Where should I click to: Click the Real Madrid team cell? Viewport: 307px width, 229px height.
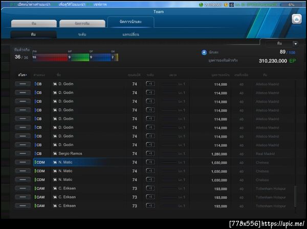pyautogui.click(x=265, y=154)
